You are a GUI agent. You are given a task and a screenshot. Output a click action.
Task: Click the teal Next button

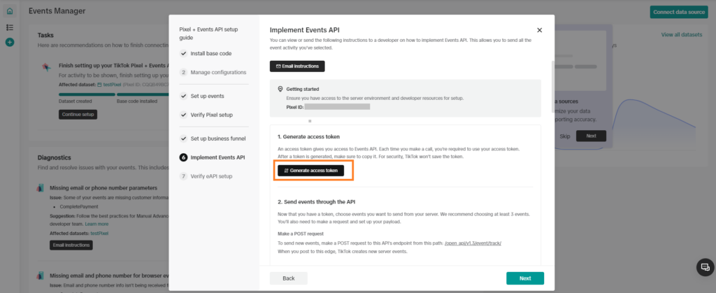tap(524, 278)
